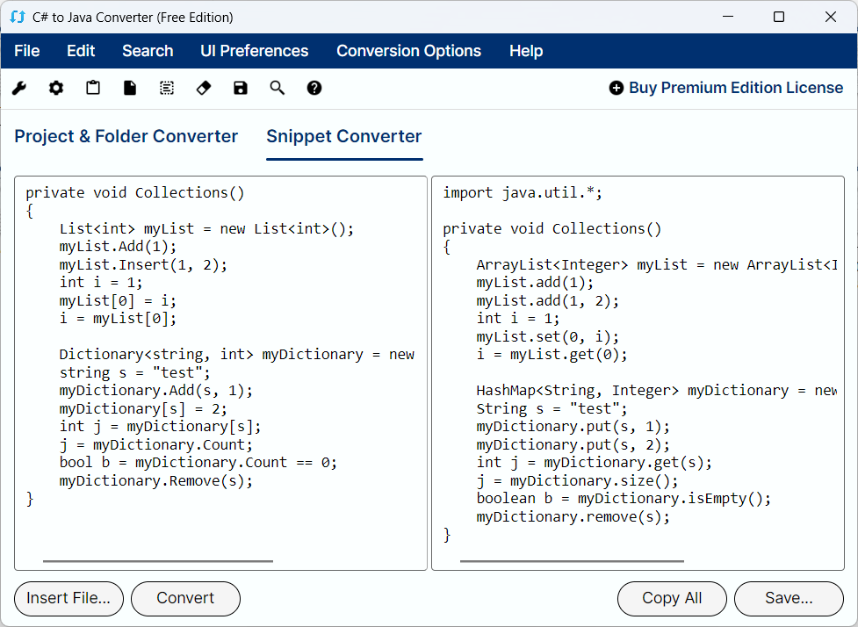
Task: Click the select all text icon
Action: coord(167,88)
